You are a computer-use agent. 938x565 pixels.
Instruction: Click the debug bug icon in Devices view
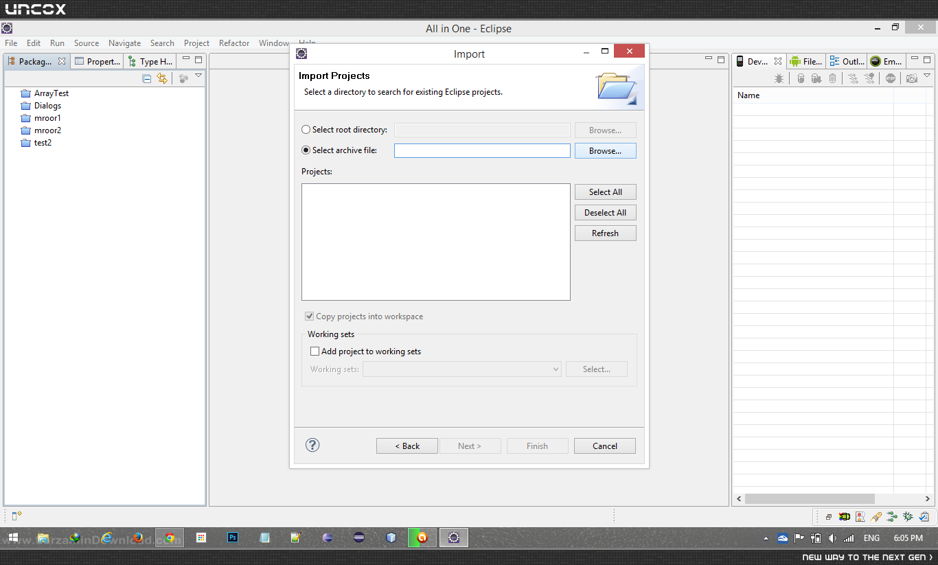[x=779, y=79]
